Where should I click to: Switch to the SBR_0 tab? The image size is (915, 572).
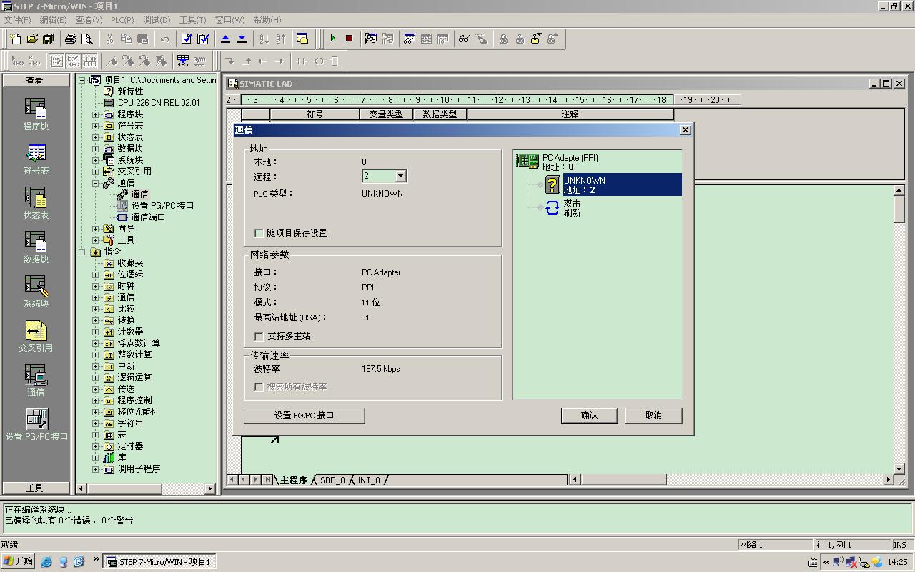tap(332, 480)
